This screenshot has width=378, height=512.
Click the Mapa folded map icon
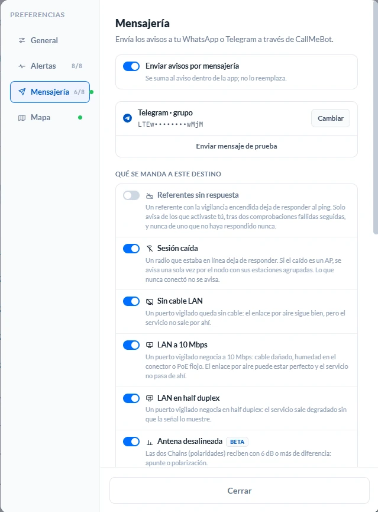22,118
